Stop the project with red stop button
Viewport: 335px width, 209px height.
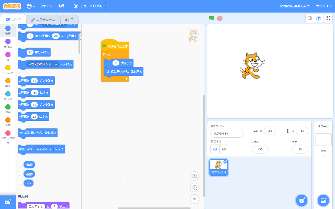tap(220, 18)
